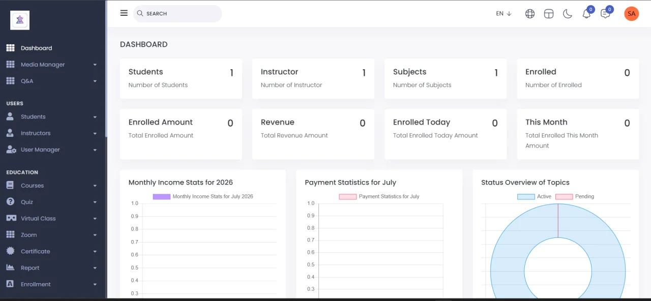
Task: Expand Report submenu arrow
Action: tap(95, 268)
